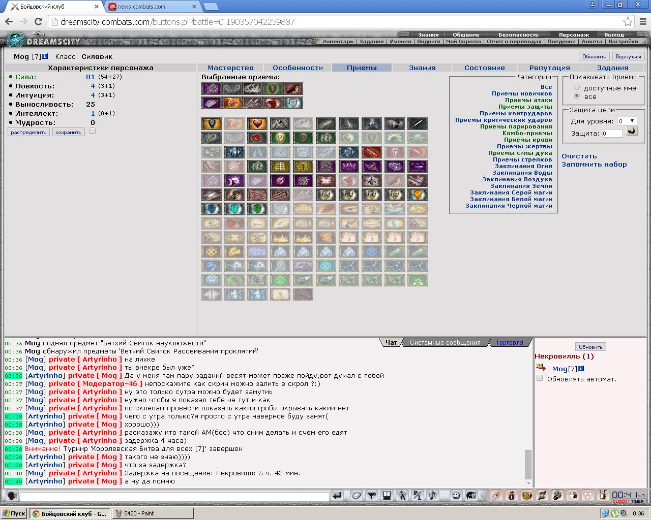Select the purple glowing fist skill icon
Screen dimensions: 651x520
coord(234,180)
